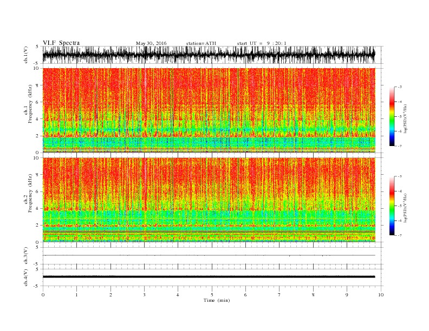Click the ch.1 voltage waveform trace
The image size is (429, 331).
pyautogui.click(x=209, y=55)
